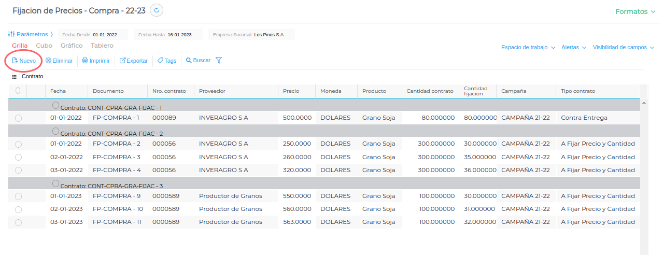Sort by the Fecha column header
This screenshot has height=255, width=664.
(66, 91)
